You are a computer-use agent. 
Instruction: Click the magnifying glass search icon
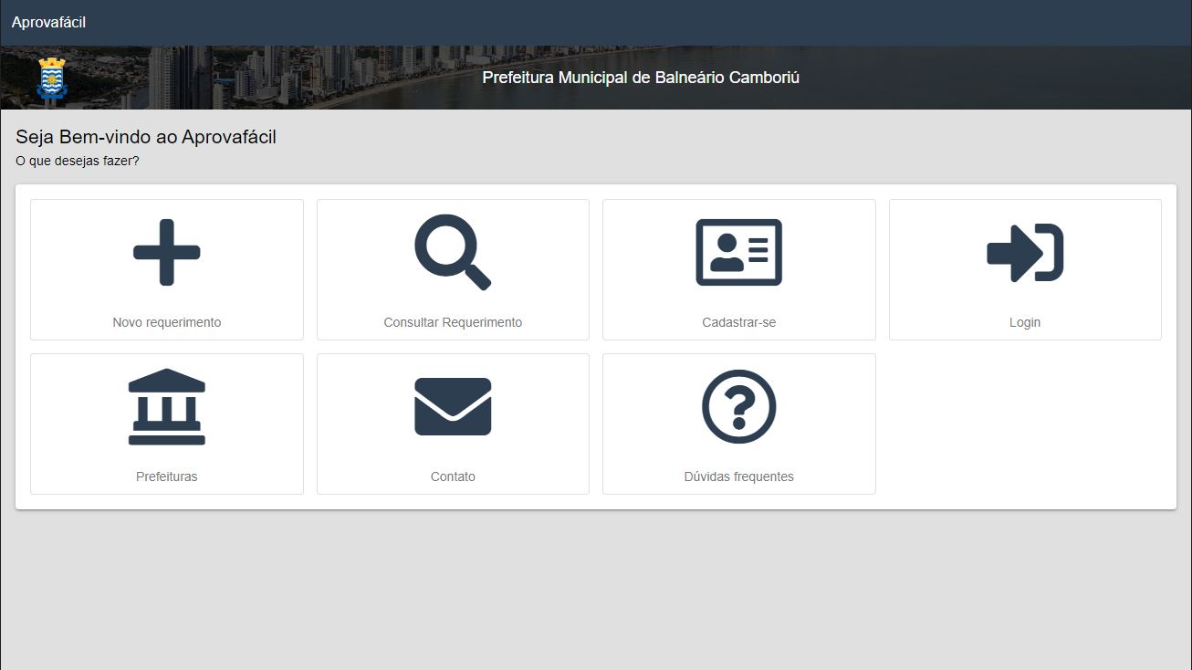(x=453, y=253)
